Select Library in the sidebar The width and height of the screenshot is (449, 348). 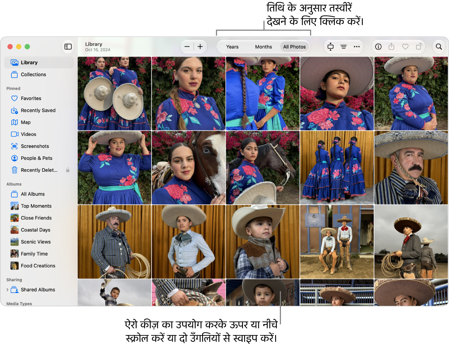pos(39,62)
